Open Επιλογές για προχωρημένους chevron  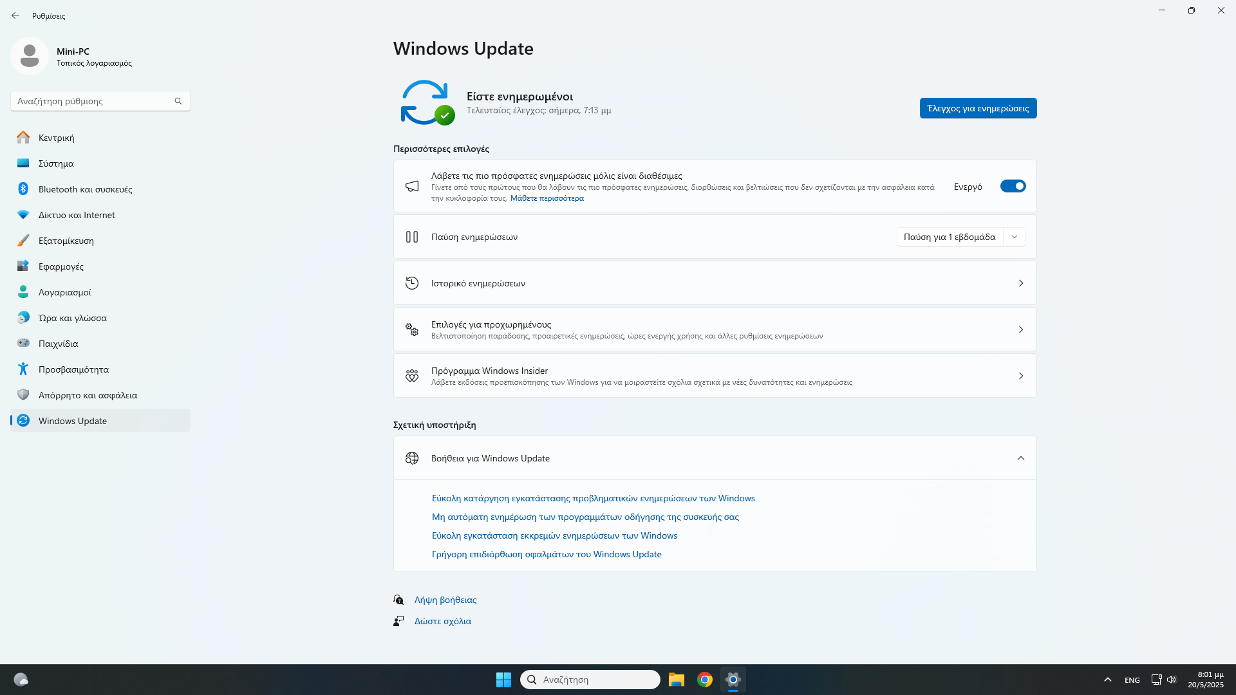coord(1021,329)
